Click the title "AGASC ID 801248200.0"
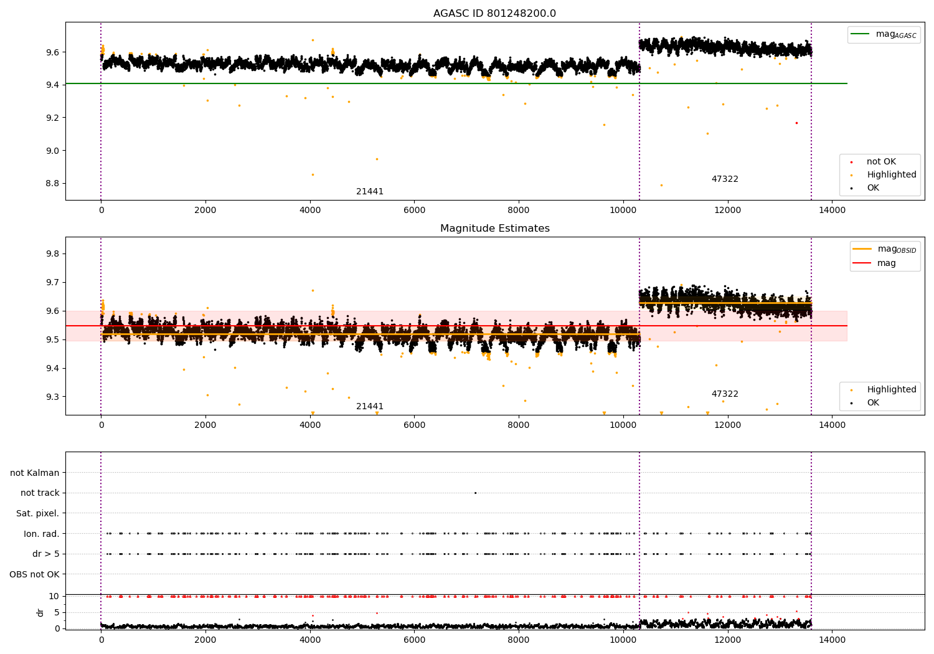This screenshot has width=934, height=654. [x=495, y=14]
